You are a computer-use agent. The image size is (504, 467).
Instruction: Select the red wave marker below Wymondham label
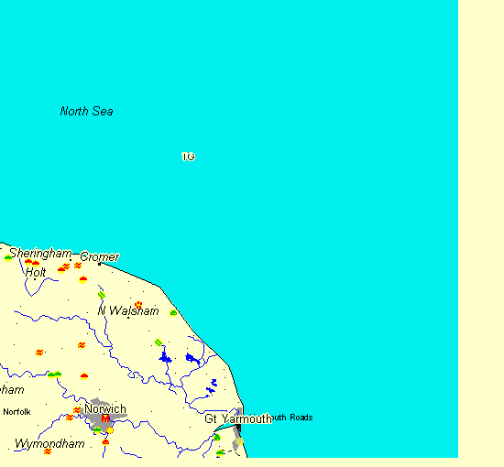click(48, 451)
